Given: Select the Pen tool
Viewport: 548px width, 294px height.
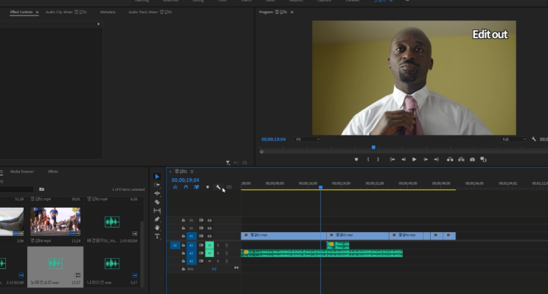Looking at the screenshot, I should click(157, 220).
